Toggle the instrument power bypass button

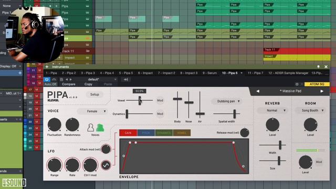[x=47, y=79]
